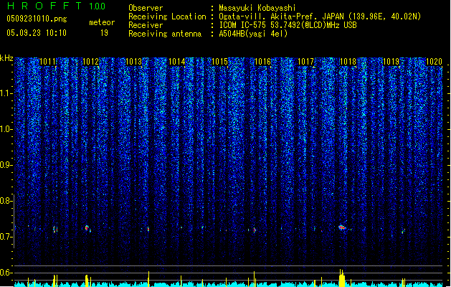Click observer name Masayuki Kobayashi

[257, 8]
